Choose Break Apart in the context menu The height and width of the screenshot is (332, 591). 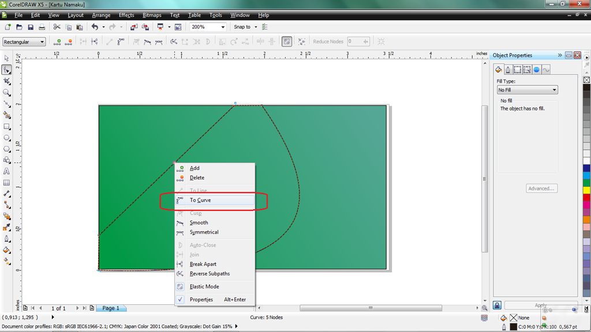tap(215, 264)
